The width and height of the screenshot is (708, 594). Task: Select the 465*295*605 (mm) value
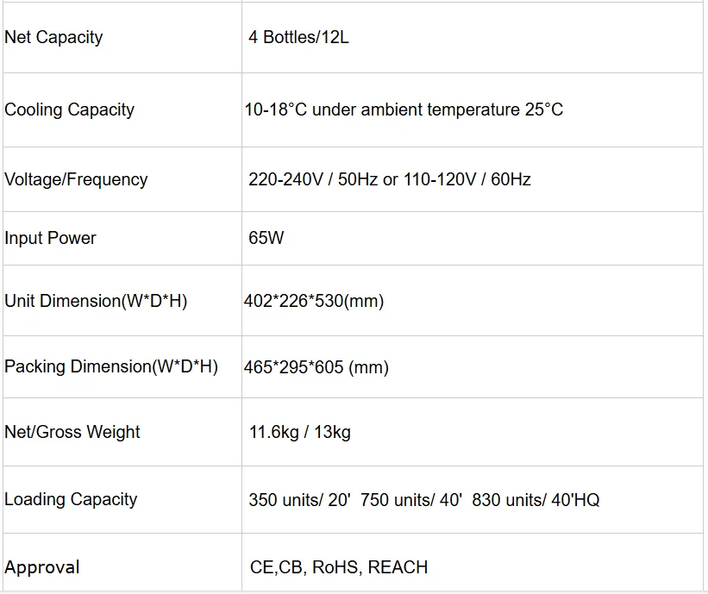coord(316,368)
